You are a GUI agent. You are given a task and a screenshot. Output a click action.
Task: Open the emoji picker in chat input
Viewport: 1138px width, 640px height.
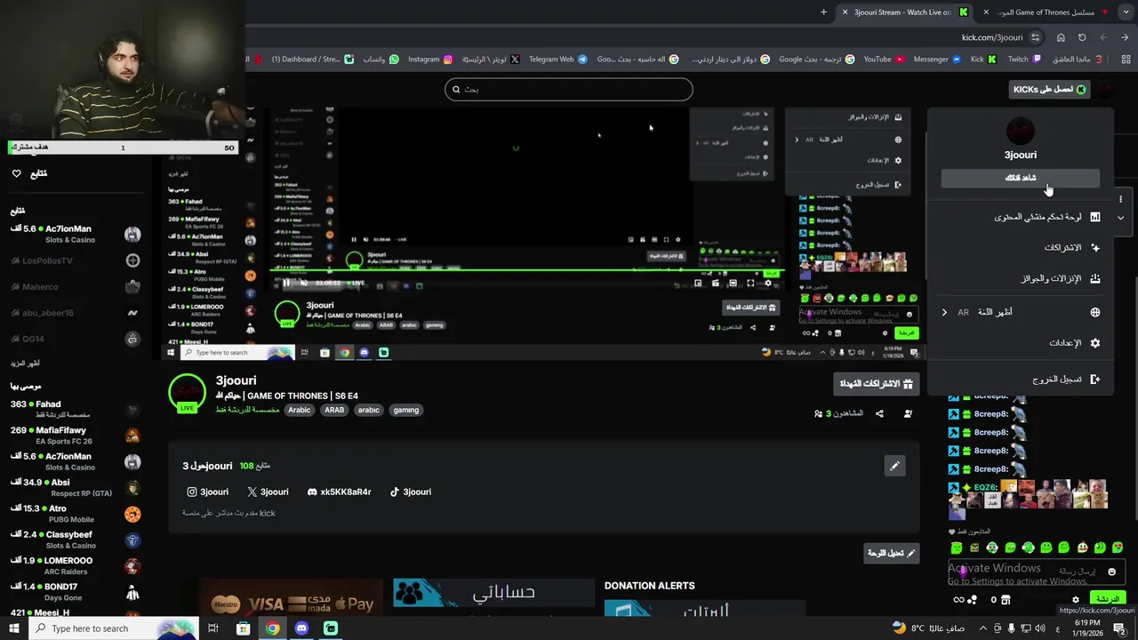(1112, 572)
